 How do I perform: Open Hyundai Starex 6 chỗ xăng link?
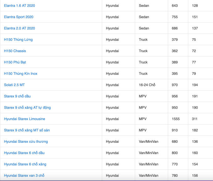tap(25, 164)
